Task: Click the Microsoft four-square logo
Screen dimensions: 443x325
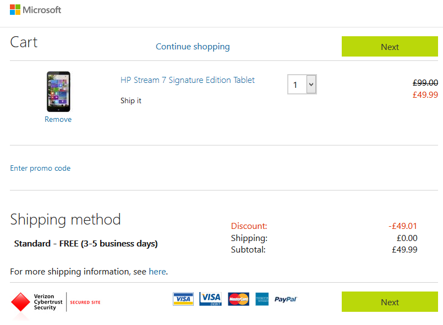Action: click(15, 10)
